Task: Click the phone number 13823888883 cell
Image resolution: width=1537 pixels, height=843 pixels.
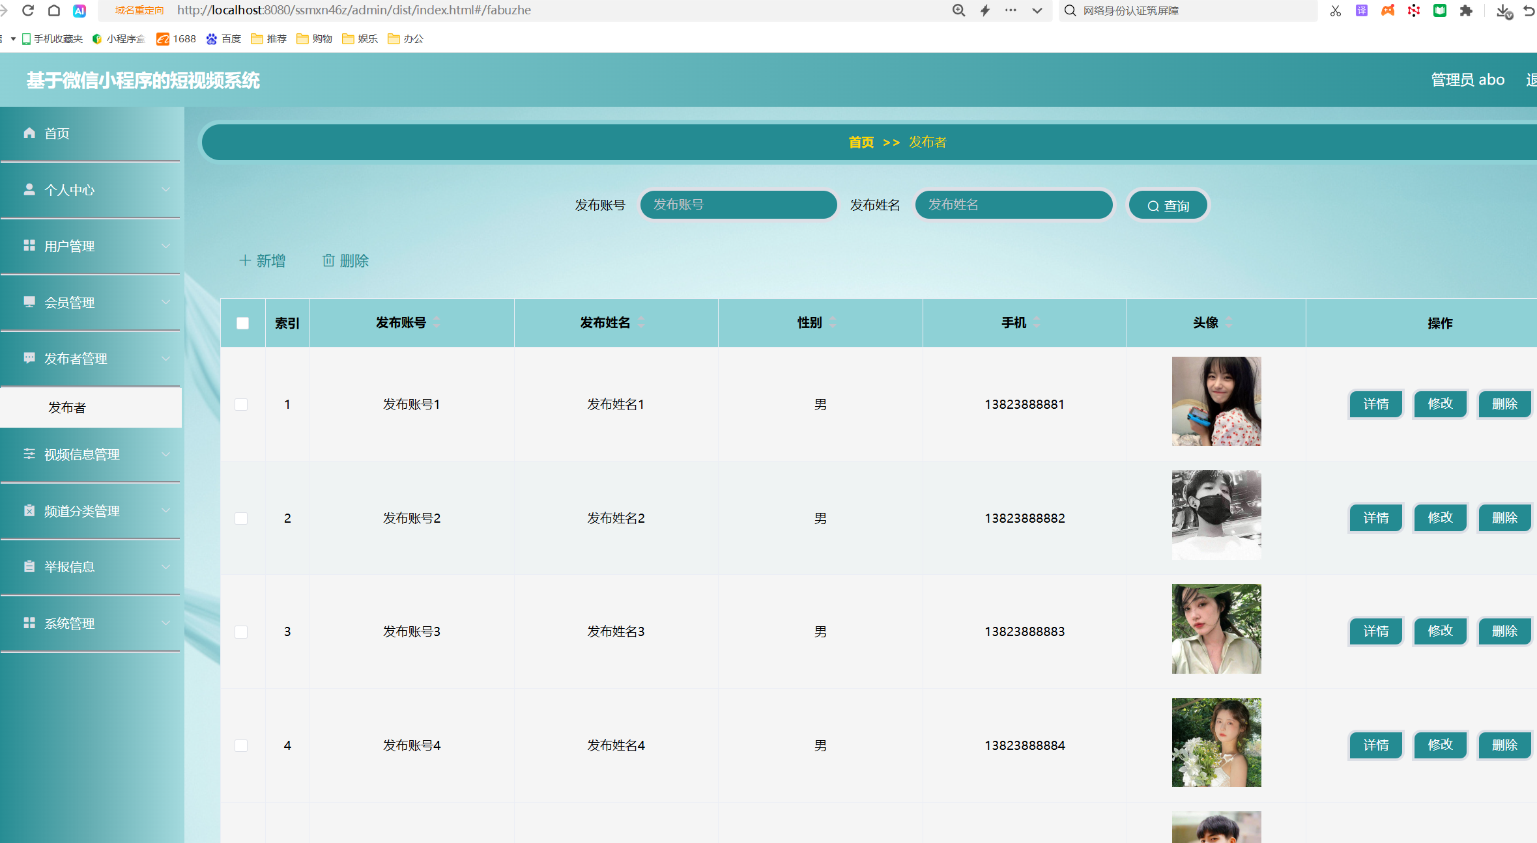Action: [x=1025, y=631]
